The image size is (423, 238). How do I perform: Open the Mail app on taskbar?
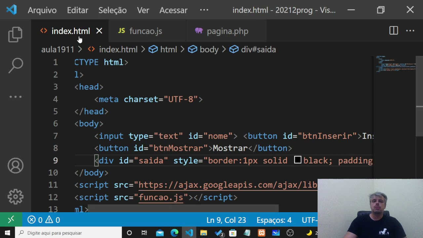(x=160, y=233)
